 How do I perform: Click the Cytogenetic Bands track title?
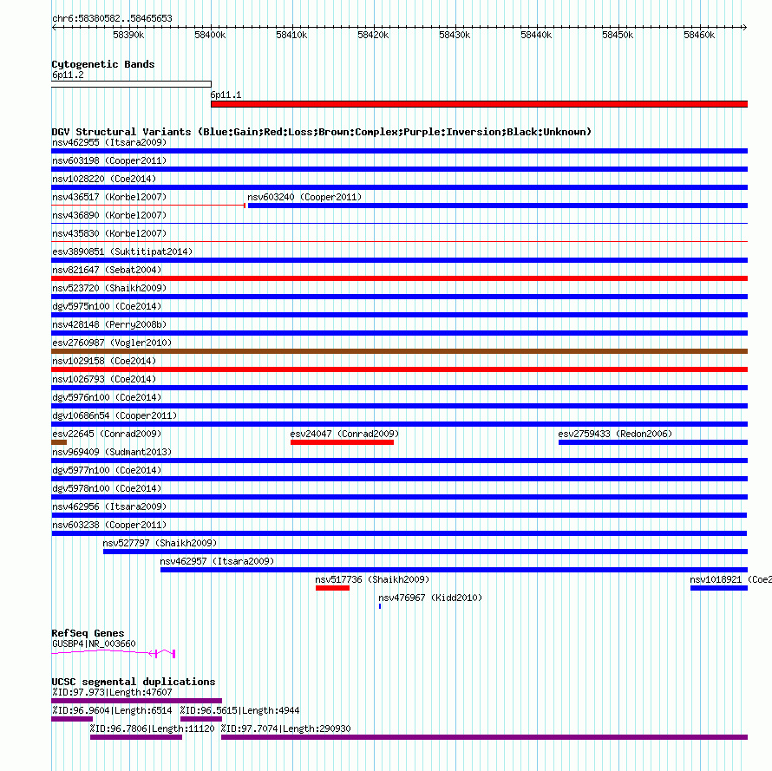103,64
